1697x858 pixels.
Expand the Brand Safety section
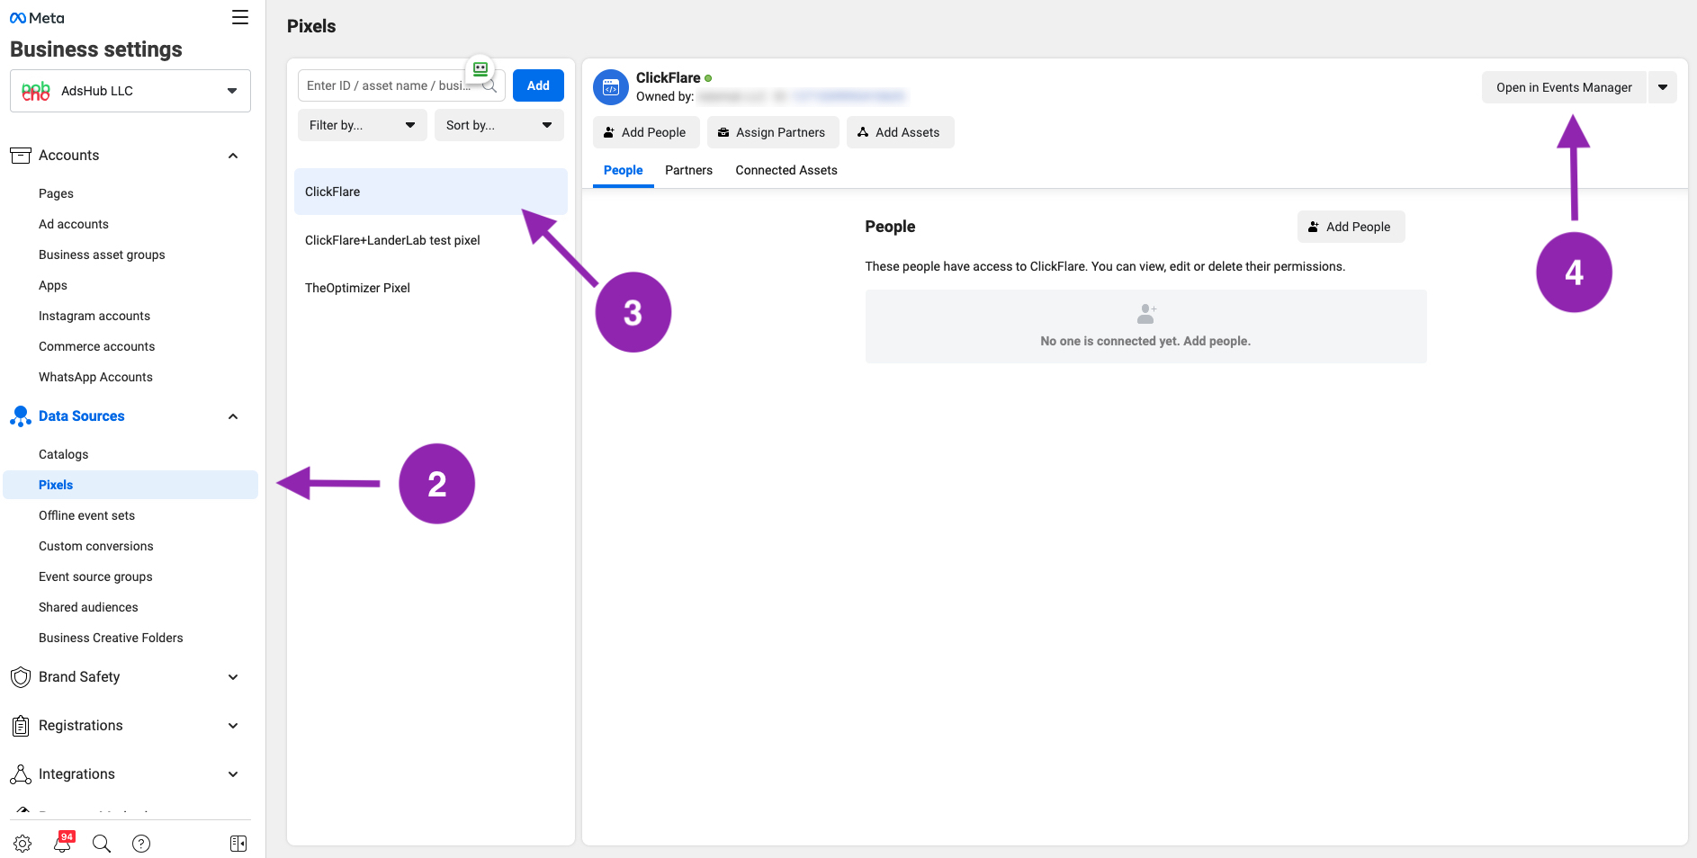(x=233, y=677)
